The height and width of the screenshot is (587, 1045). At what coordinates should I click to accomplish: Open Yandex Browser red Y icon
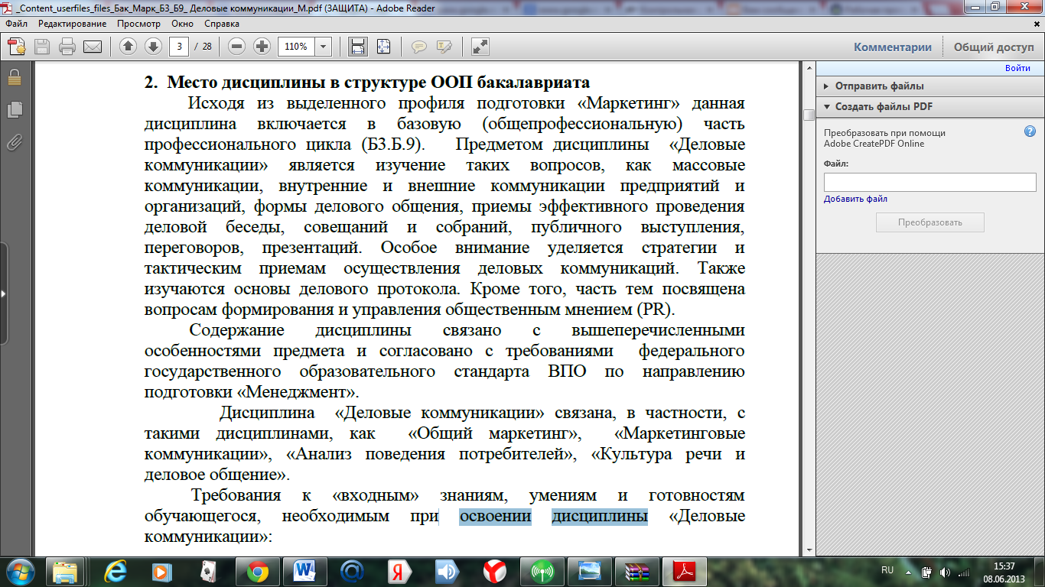(493, 571)
